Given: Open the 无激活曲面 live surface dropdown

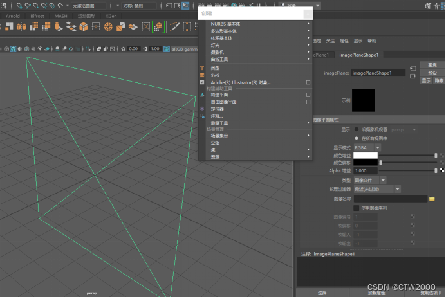Looking at the screenshot, I should pyautogui.click(x=88, y=6).
